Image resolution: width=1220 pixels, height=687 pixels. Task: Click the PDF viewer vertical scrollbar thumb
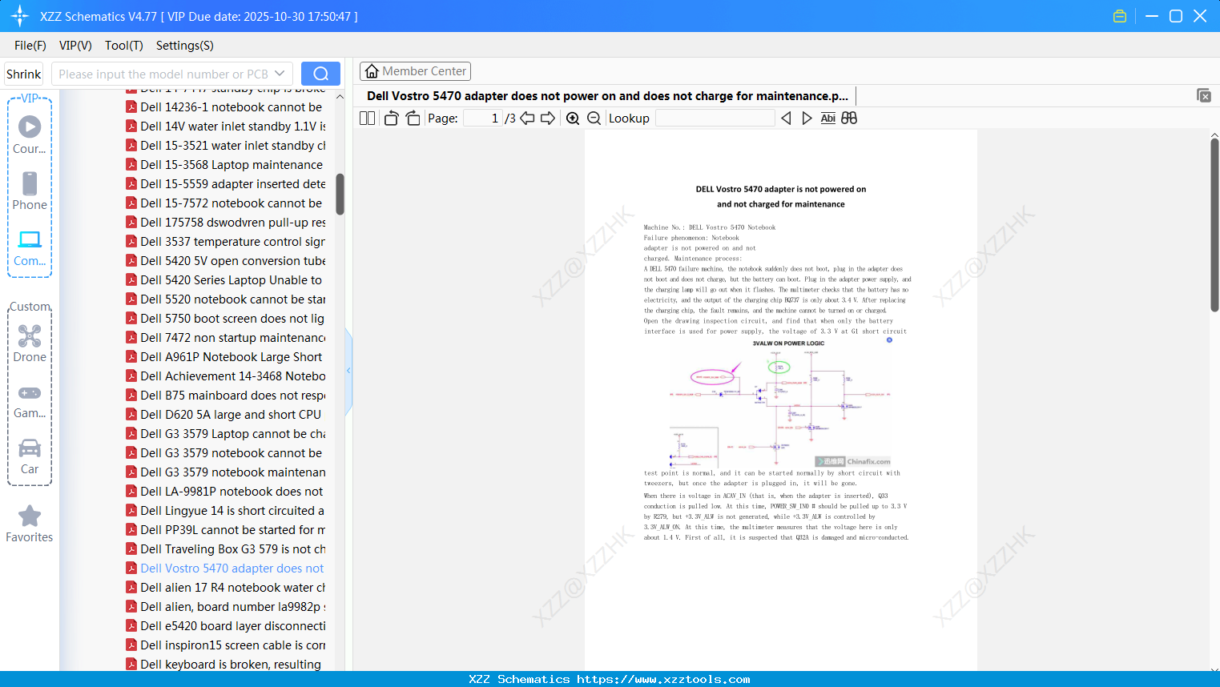(1214, 224)
